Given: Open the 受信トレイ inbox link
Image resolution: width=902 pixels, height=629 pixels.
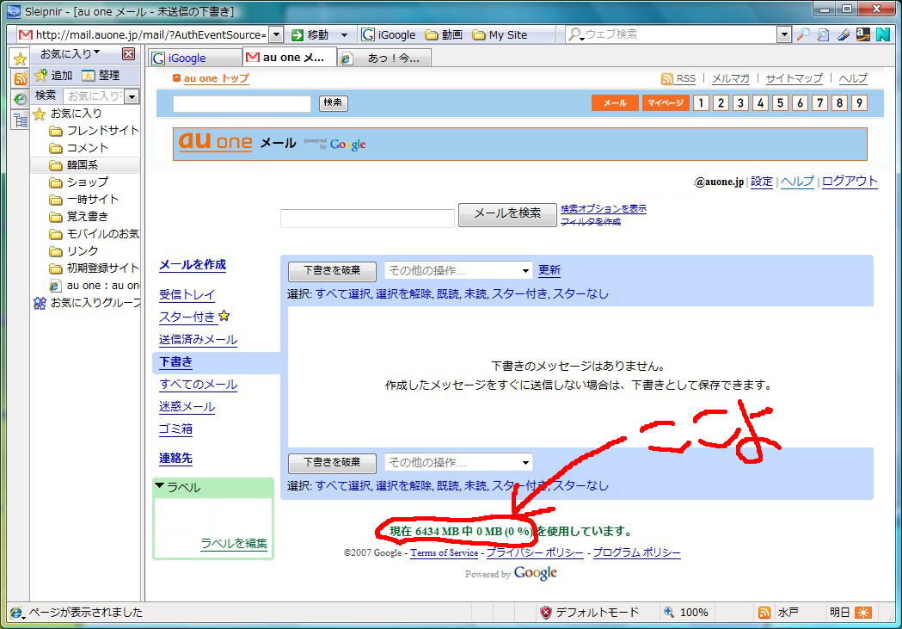Looking at the screenshot, I should (187, 294).
